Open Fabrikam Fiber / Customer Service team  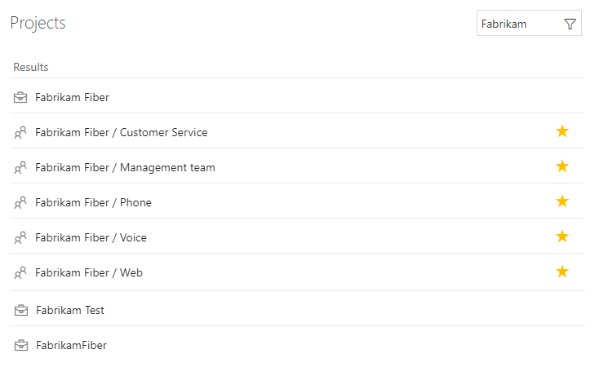click(x=122, y=132)
